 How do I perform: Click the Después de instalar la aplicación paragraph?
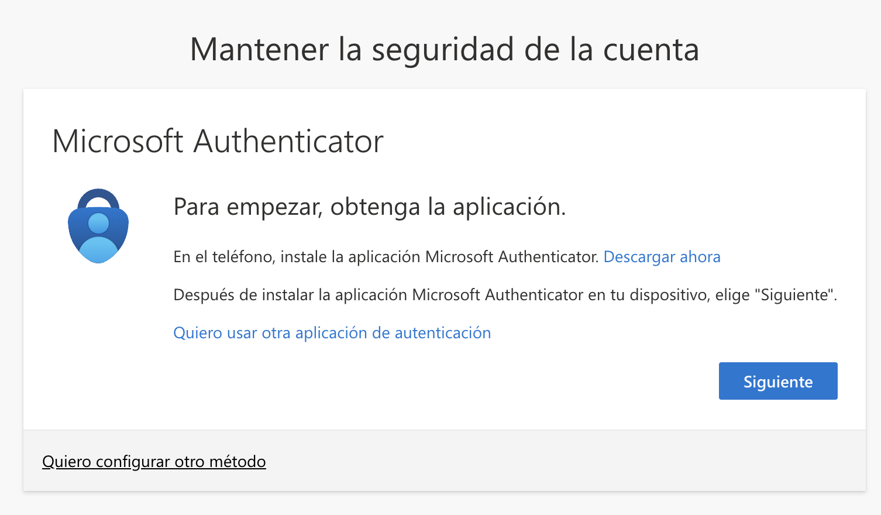pyautogui.click(x=505, y=295)
